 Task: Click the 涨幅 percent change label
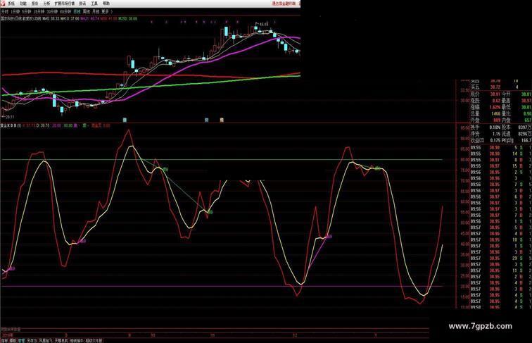coord(475,107)
